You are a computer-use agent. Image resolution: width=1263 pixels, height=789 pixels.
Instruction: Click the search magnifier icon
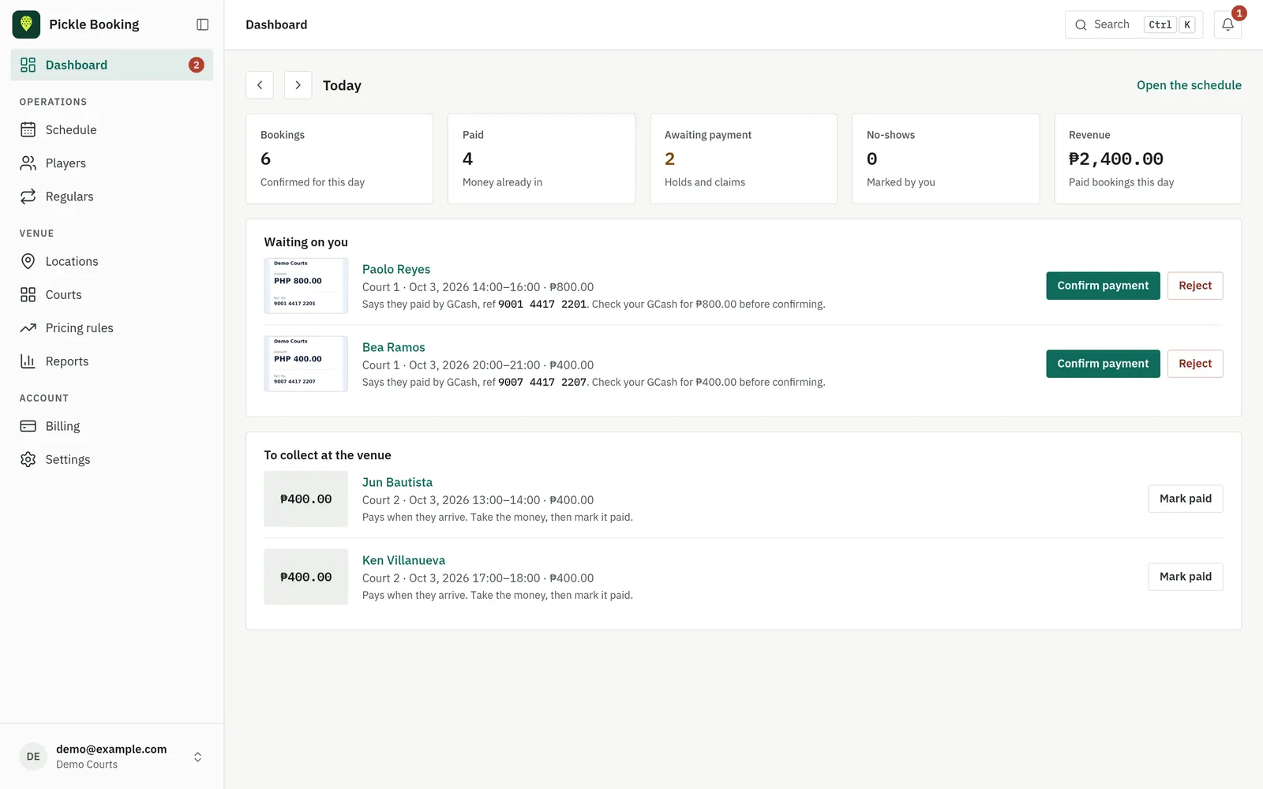[x=1081, y=24]
